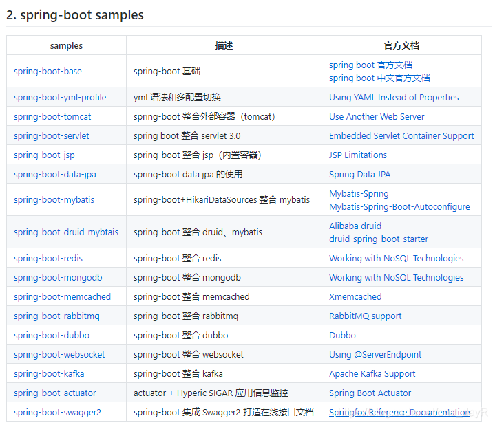Open the spring-boot-memcached sample link

[x=62, y=296]
